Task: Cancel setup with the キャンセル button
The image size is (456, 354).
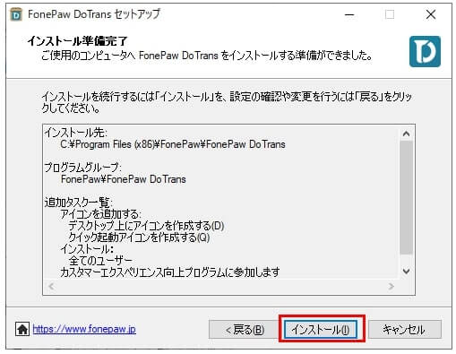Action: [404, 330]
